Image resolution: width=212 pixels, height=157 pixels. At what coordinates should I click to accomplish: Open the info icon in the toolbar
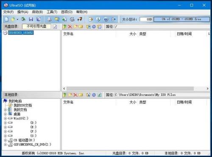(x=98, y=19)
